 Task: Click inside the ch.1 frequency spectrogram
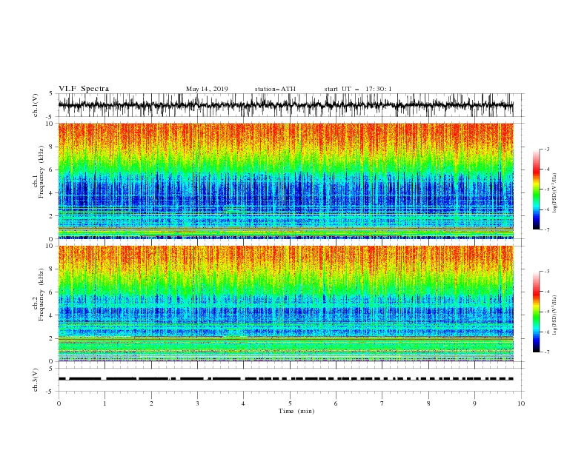(285, 181)
